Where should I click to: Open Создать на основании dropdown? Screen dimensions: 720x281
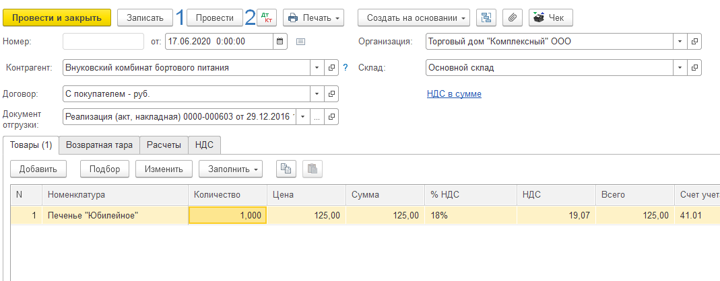(x=414, y=18)
